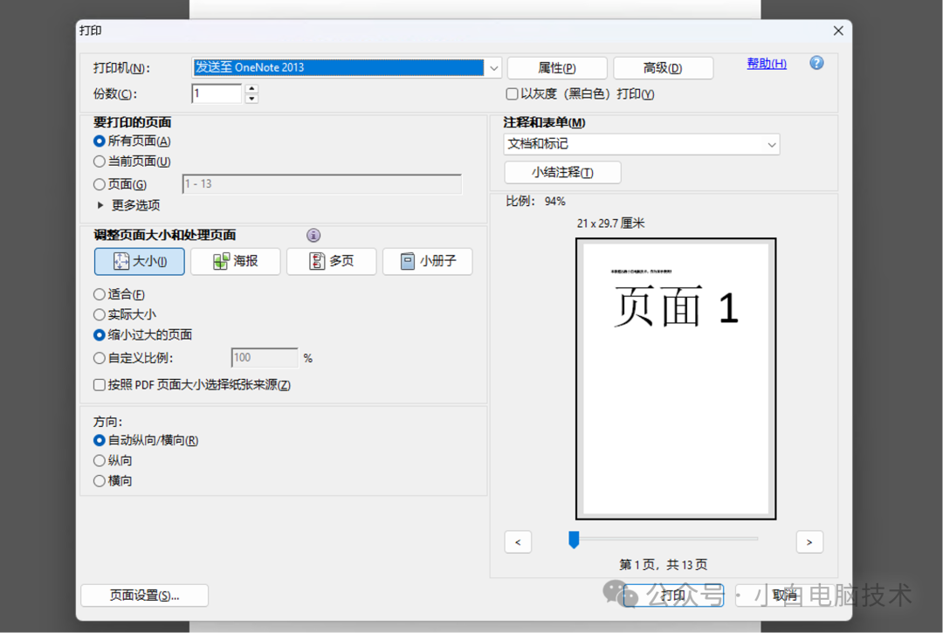The image size is (943, 633).
Task: Go to next page with right arrow
Action: tap(809, 541)
